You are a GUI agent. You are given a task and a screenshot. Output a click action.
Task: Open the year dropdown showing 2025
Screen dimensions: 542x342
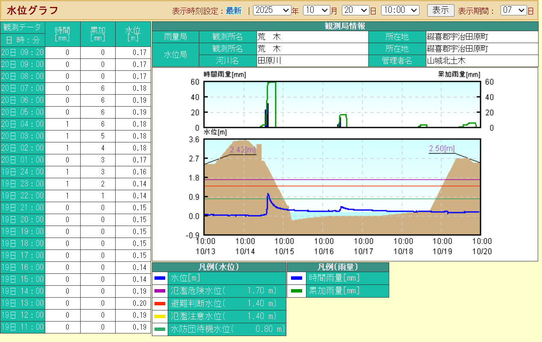click(272, 10)
